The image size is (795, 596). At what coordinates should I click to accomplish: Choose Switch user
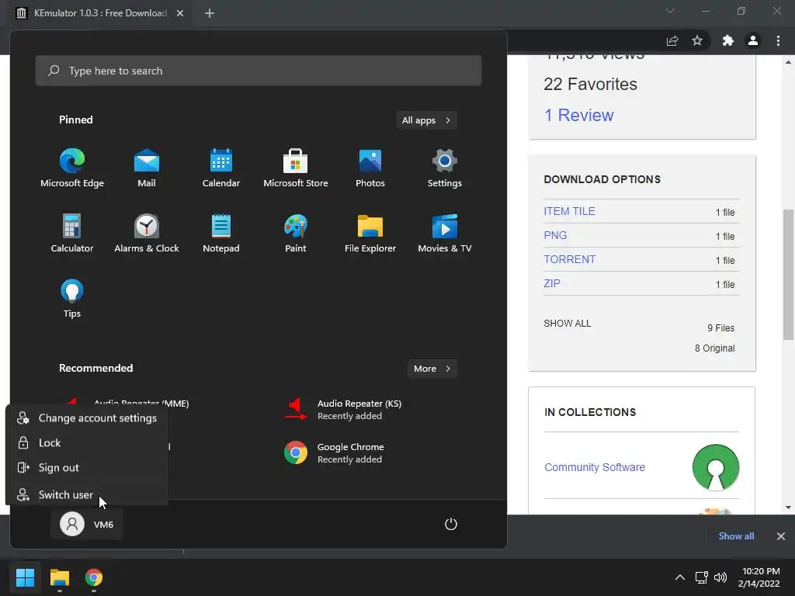pyautogui.click(x=87, y=494)
